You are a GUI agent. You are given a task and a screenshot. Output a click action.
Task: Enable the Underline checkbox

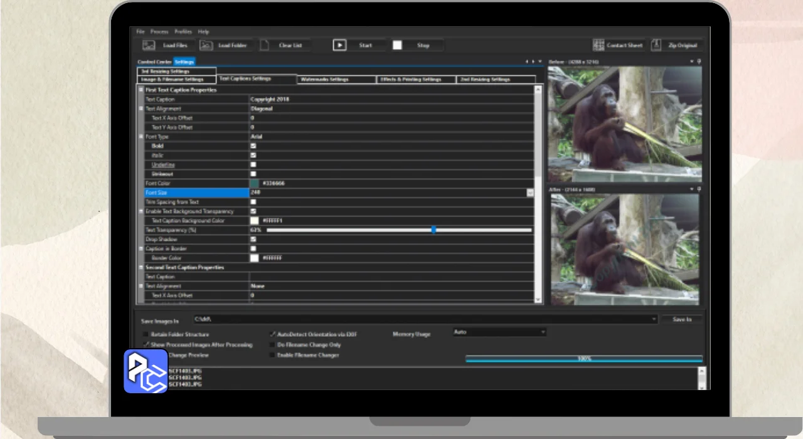point(253,164)
